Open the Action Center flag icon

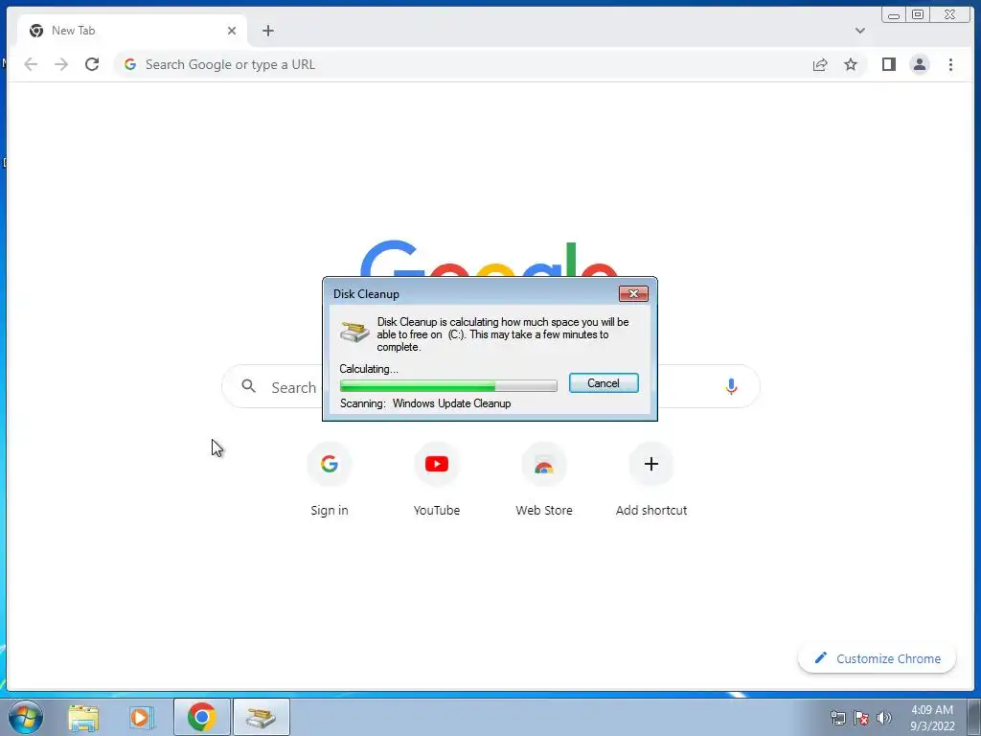[x=861, y=718]
